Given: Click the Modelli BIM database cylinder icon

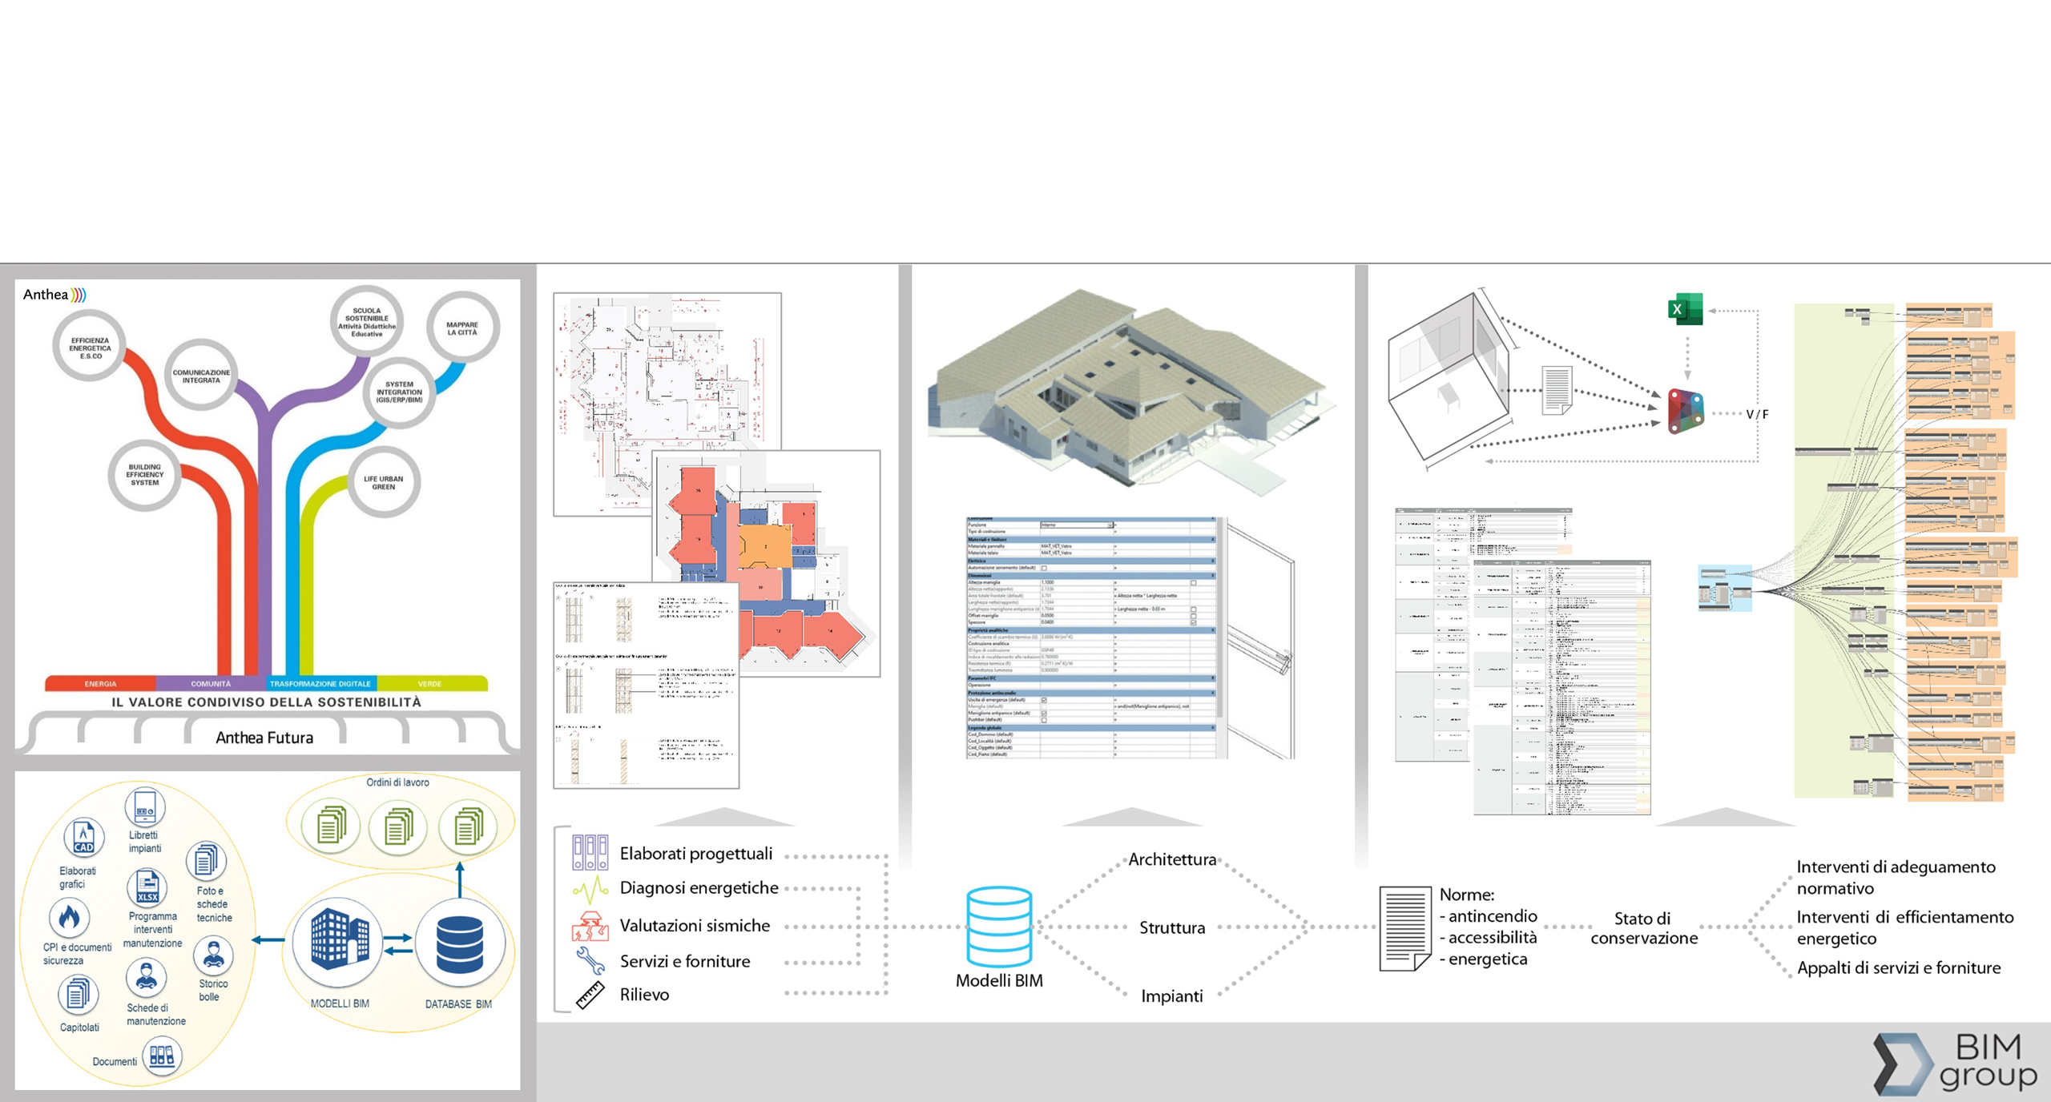Looking at the screenshot, I should (998, 926).
